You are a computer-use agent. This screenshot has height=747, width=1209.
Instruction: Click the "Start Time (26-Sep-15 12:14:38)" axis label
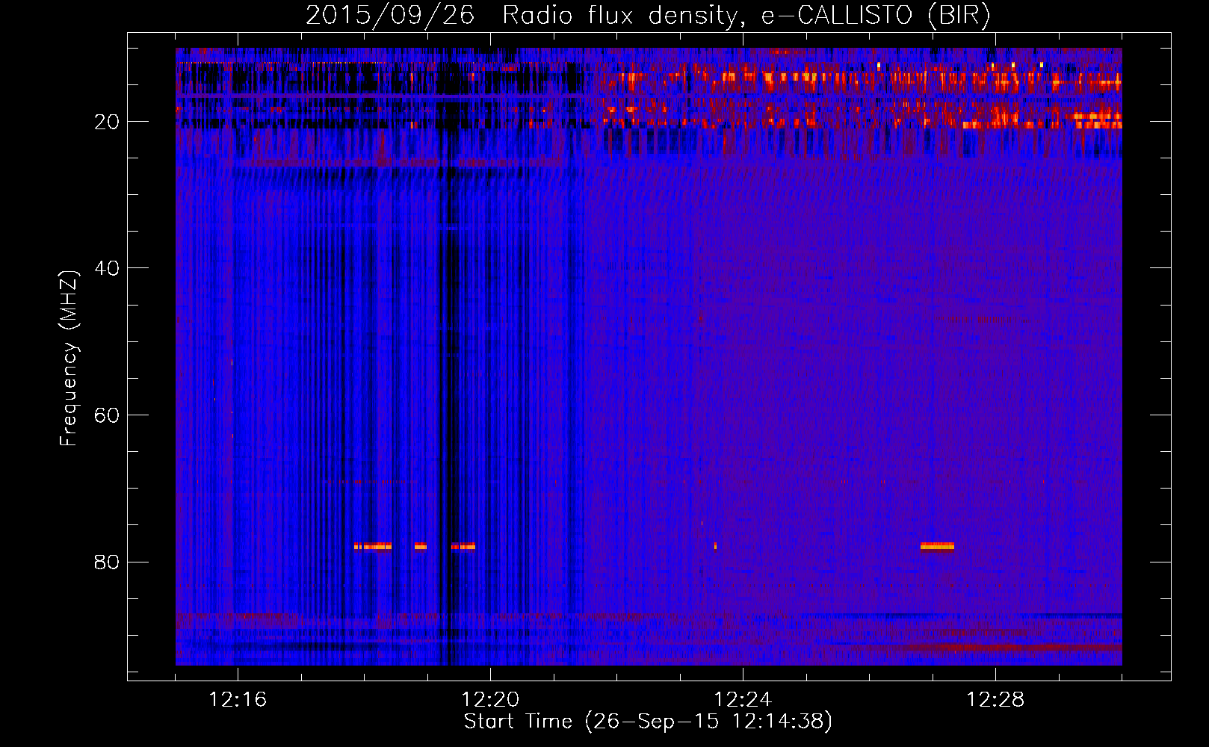click(648, 722)
